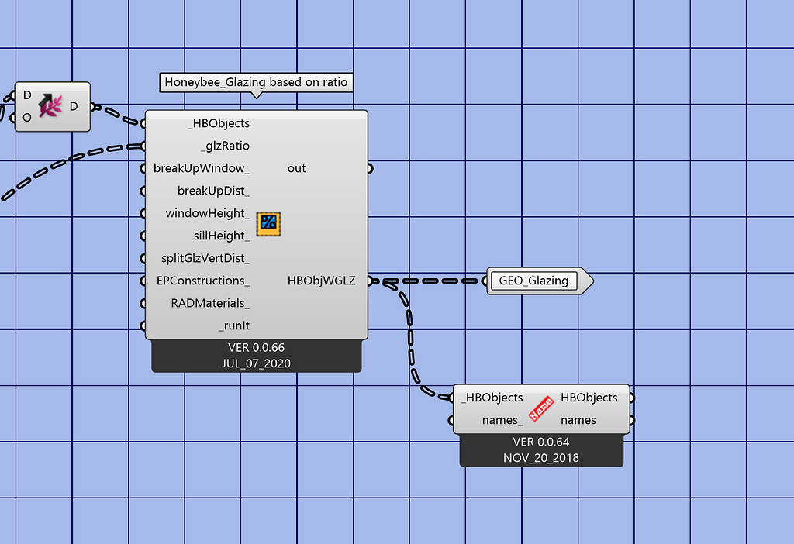
Task: Select the Honeybee_Glazing based on ratio nickname tag
Action: tap(255, 82)
